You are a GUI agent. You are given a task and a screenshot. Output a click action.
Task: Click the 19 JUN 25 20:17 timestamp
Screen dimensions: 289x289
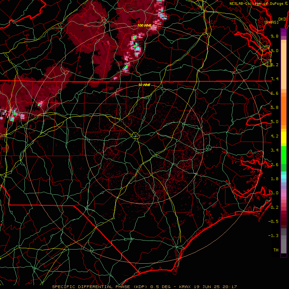click(215, 287)
